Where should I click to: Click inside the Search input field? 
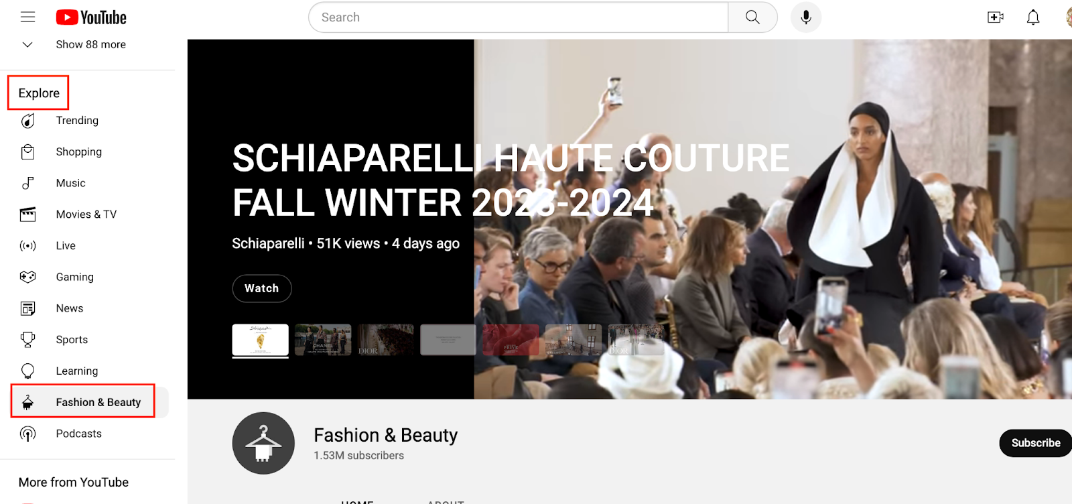[x=519, y=17]
